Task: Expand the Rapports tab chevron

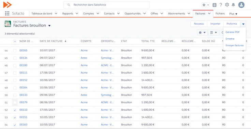Action: 77,14
